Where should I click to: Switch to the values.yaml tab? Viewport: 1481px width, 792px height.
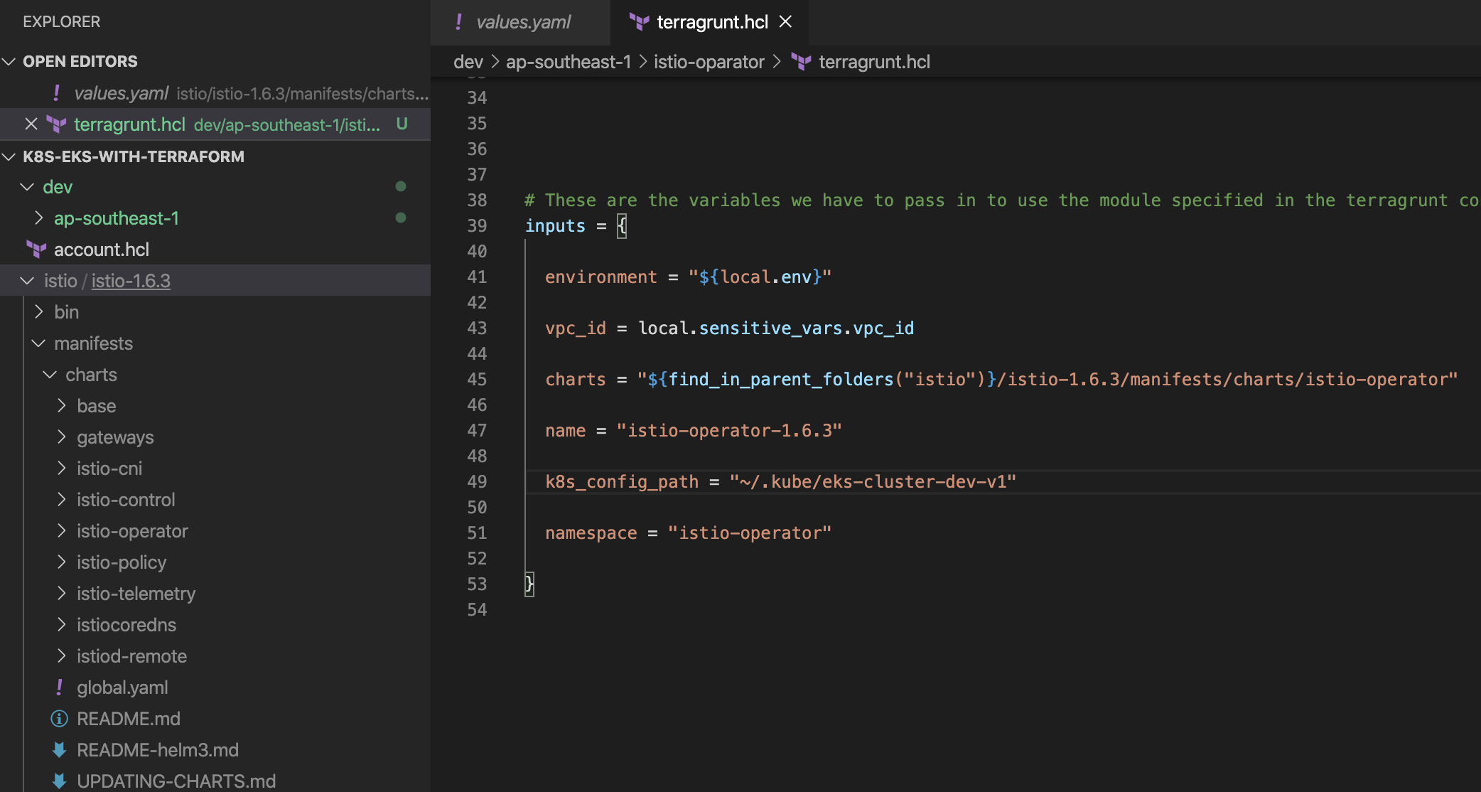(x=523, y=22)
